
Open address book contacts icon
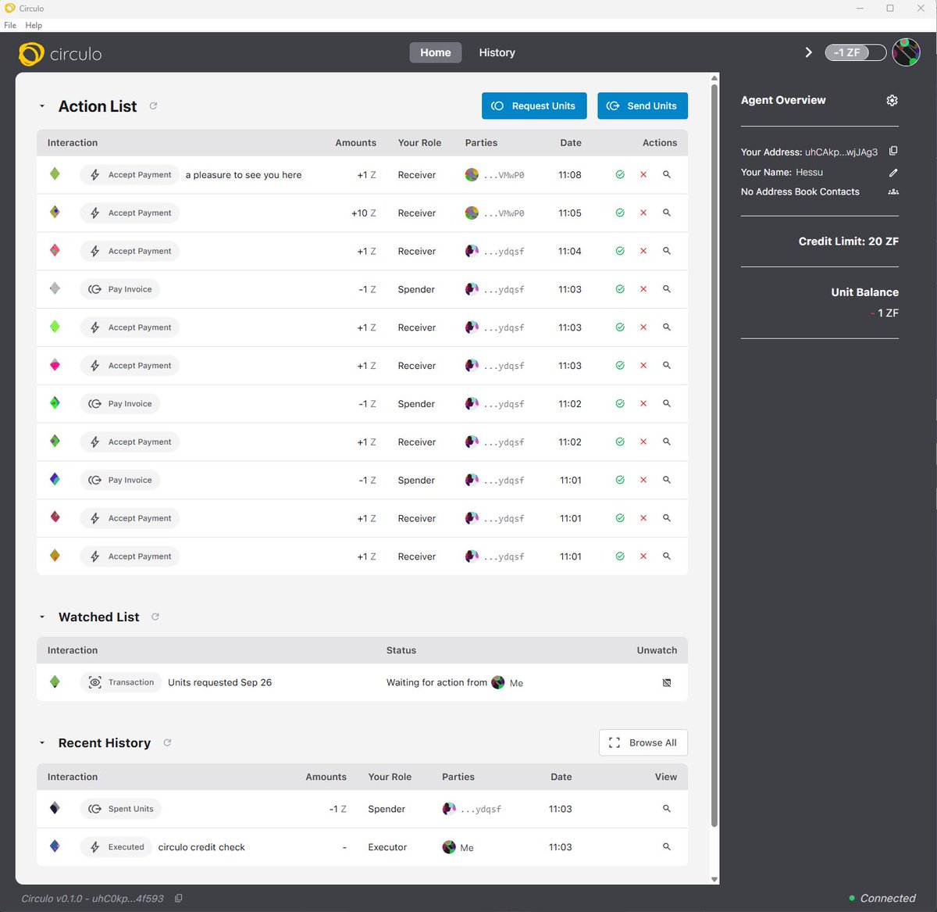point(893,191)
